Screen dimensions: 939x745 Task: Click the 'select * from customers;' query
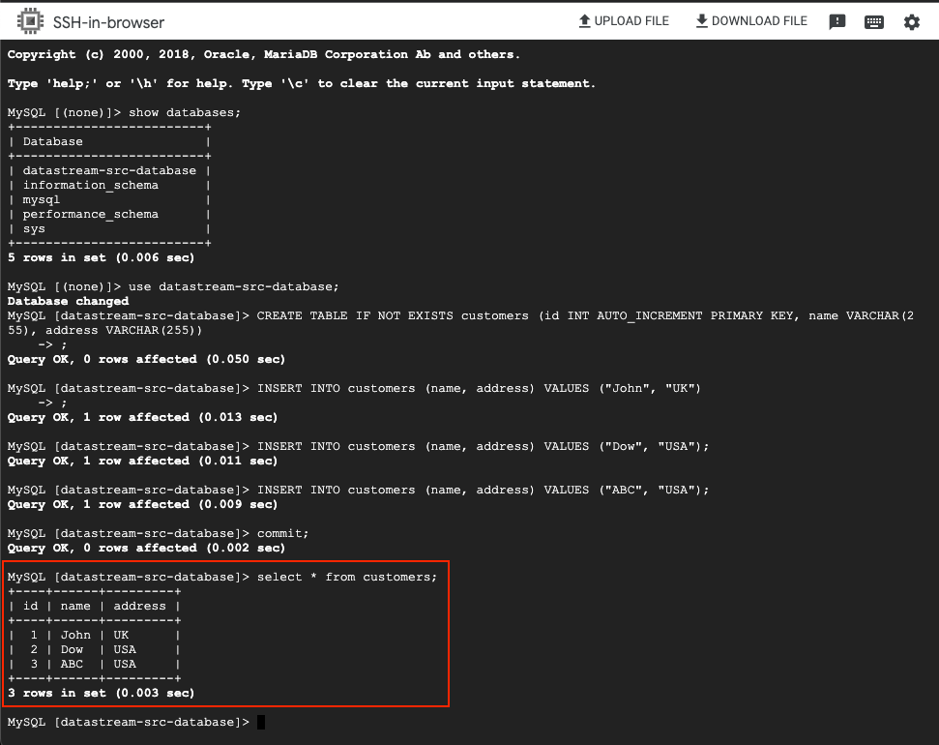coord(346,577)
